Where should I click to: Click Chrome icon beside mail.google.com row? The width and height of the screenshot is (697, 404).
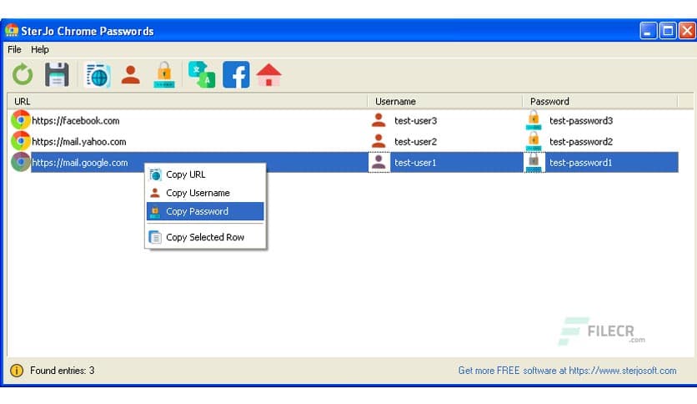point(21,162)
